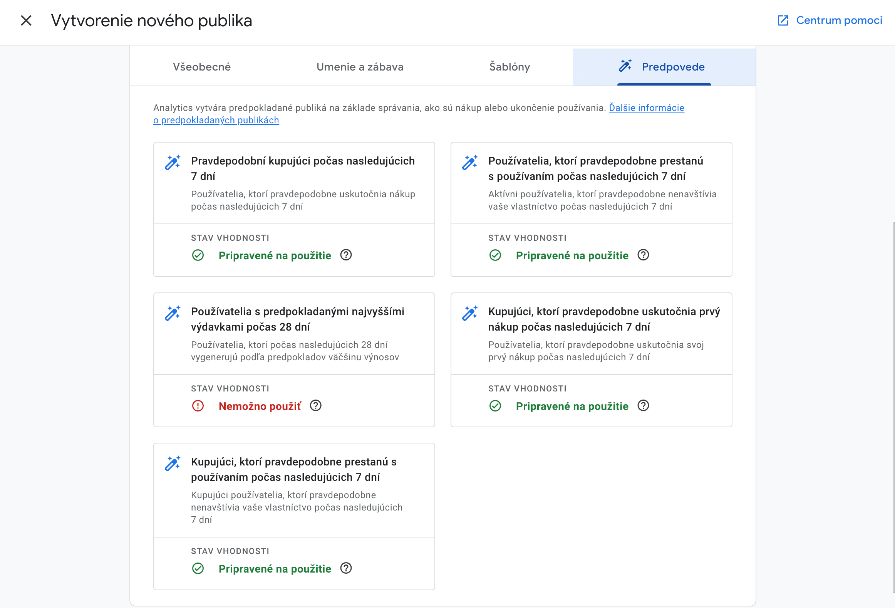
Task: Switch to the Všeobecné tab
Action: point(201,67)
